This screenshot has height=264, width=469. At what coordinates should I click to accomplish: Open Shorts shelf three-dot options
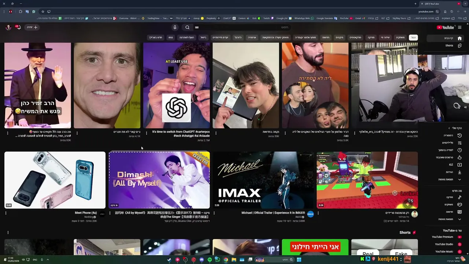click(8, 232)
